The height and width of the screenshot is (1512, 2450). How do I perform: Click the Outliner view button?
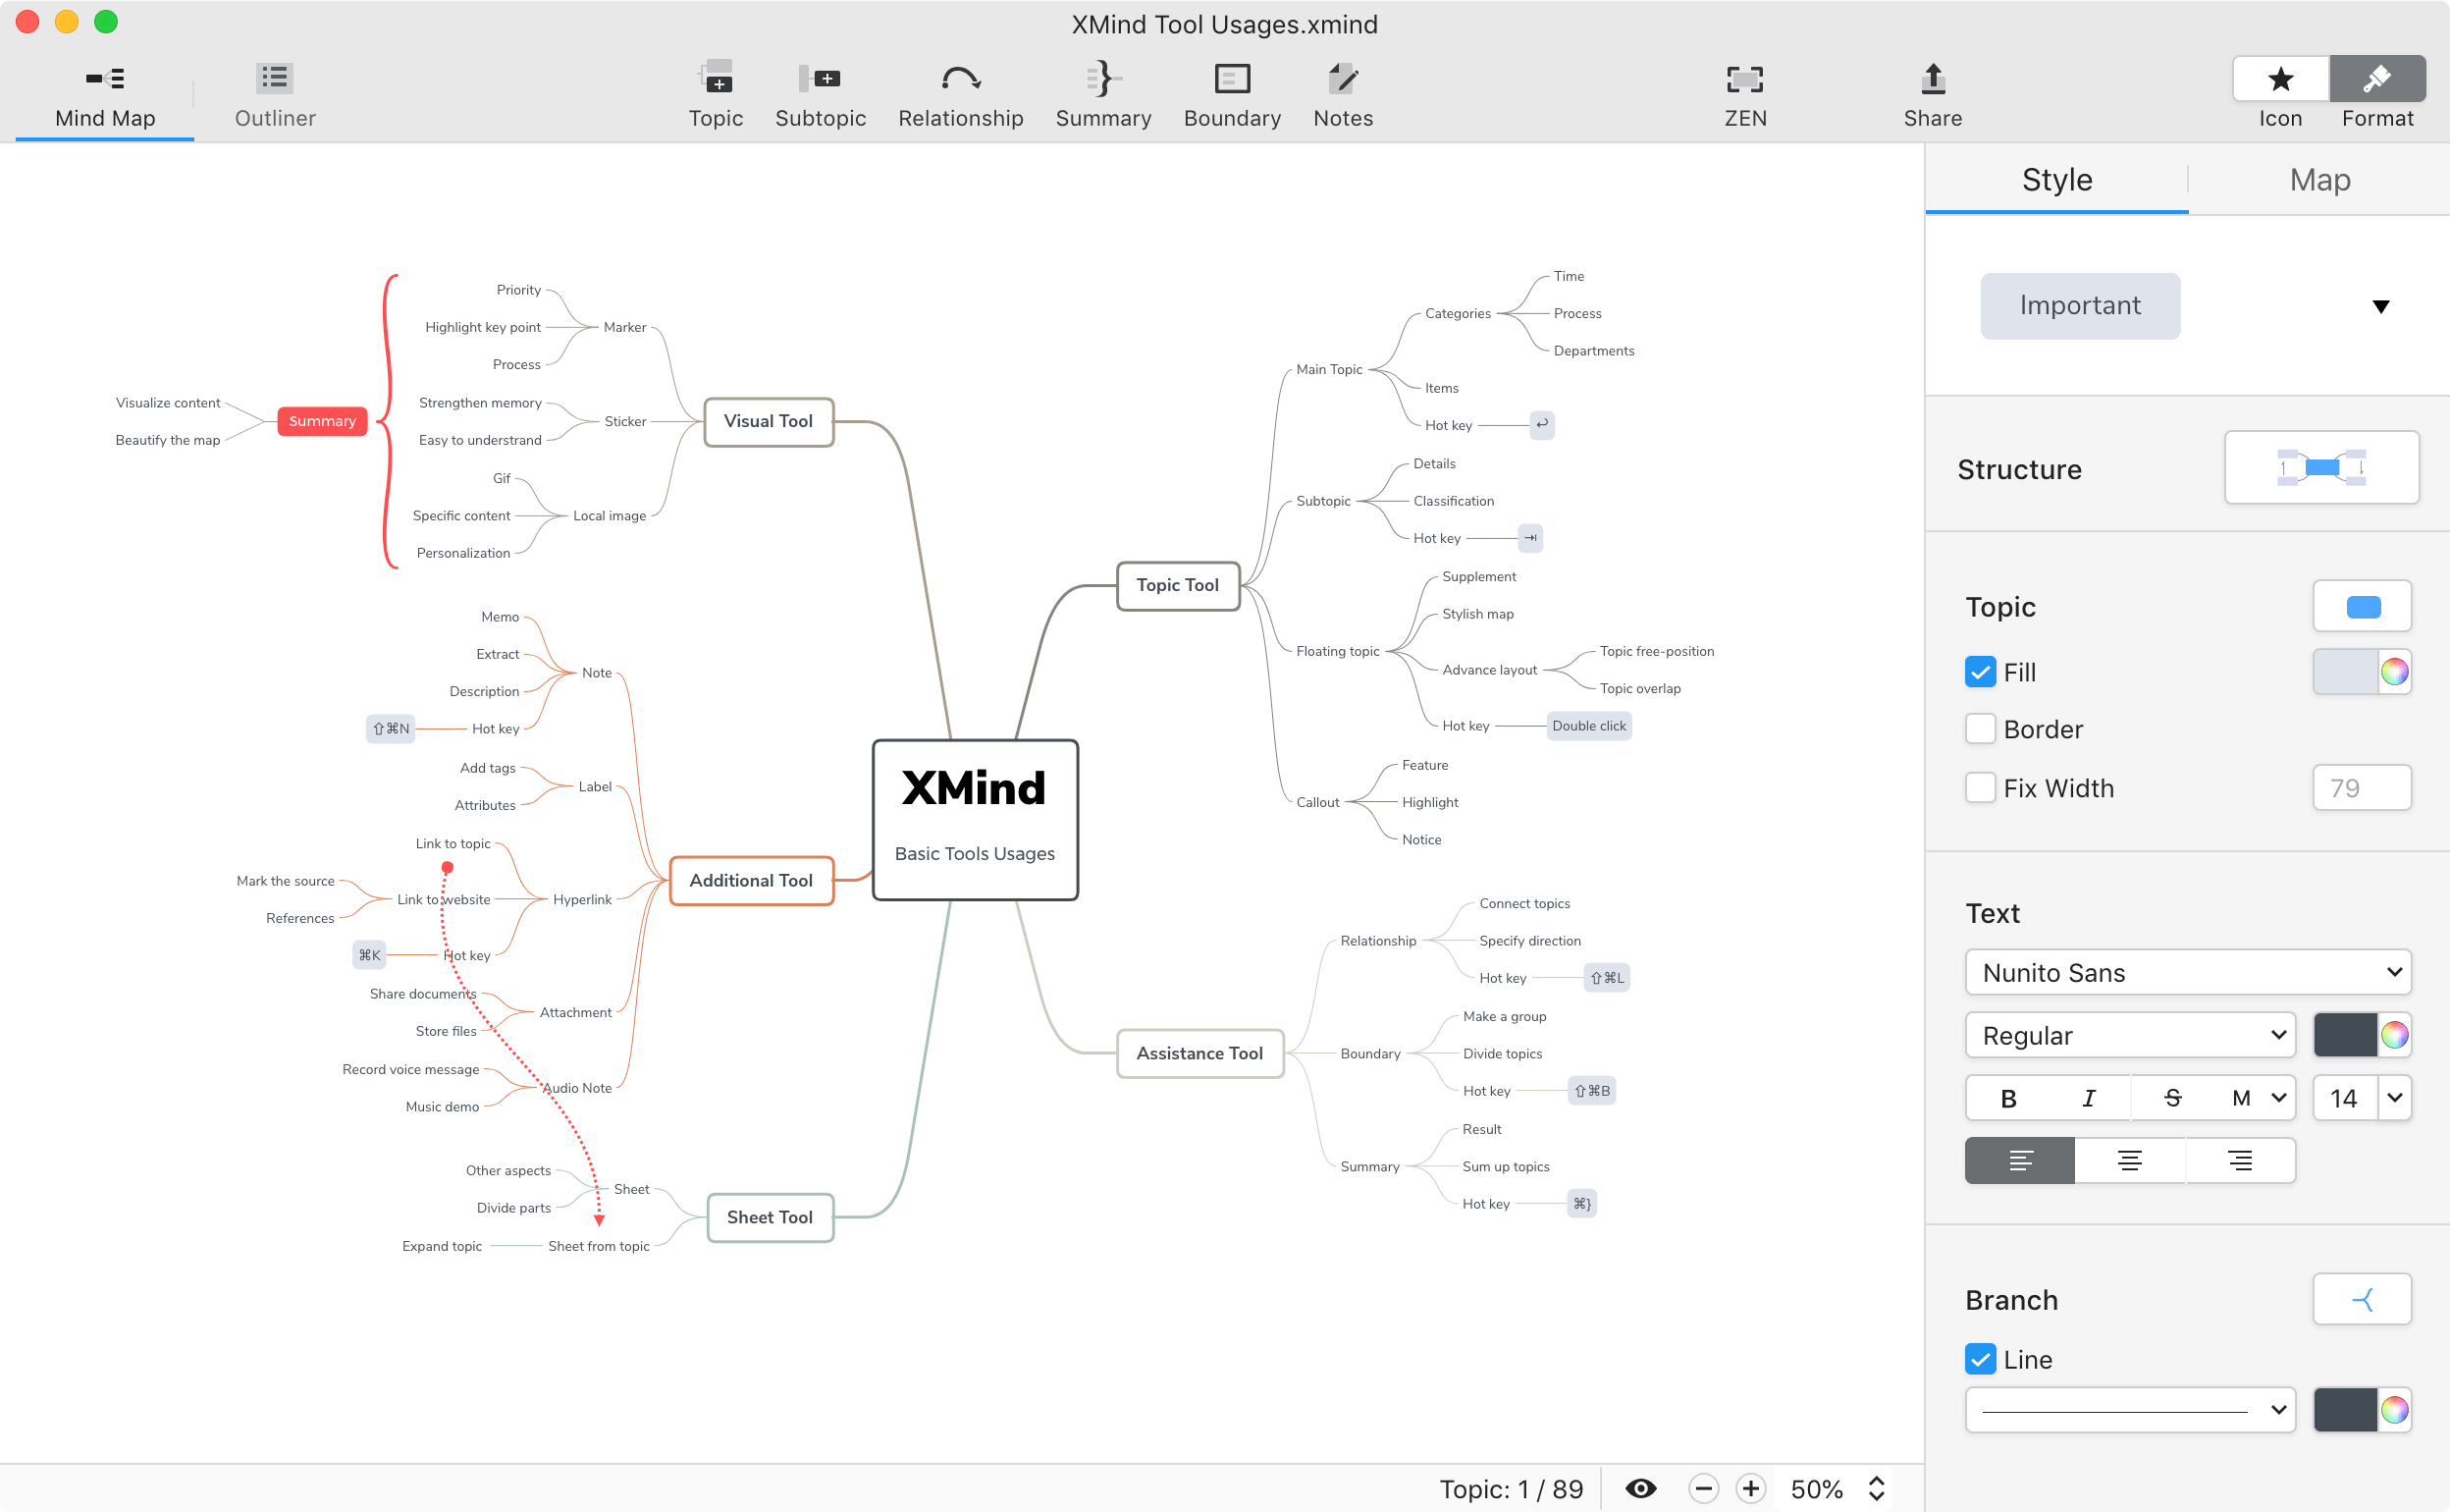[x=277, y=94]
